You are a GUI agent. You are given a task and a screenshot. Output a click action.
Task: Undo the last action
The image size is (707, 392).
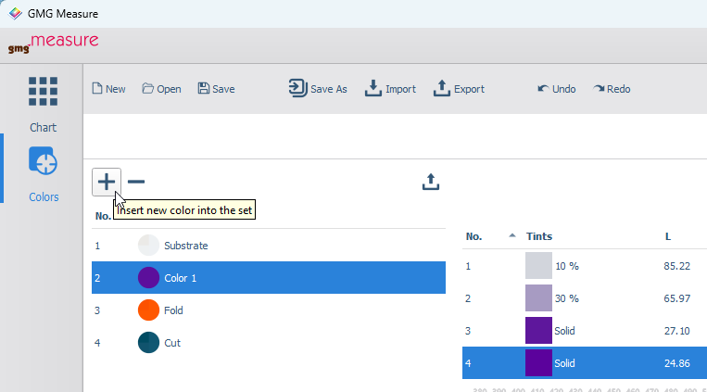coord(556,89)
